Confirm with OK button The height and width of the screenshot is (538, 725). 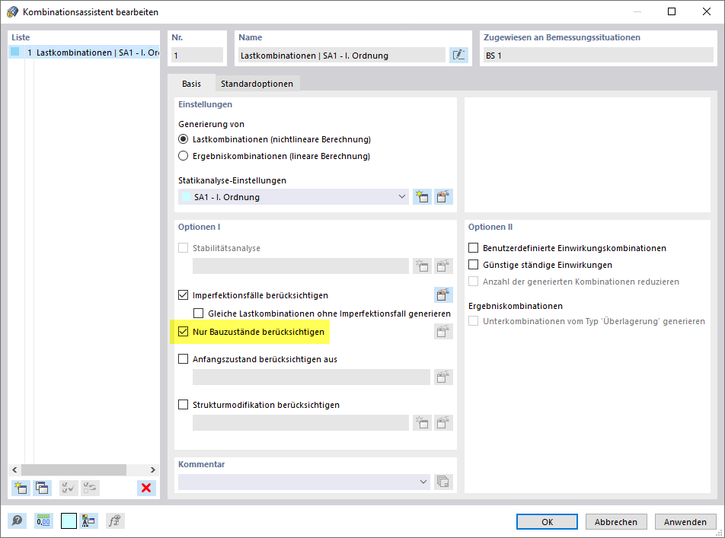click(547, 522)
